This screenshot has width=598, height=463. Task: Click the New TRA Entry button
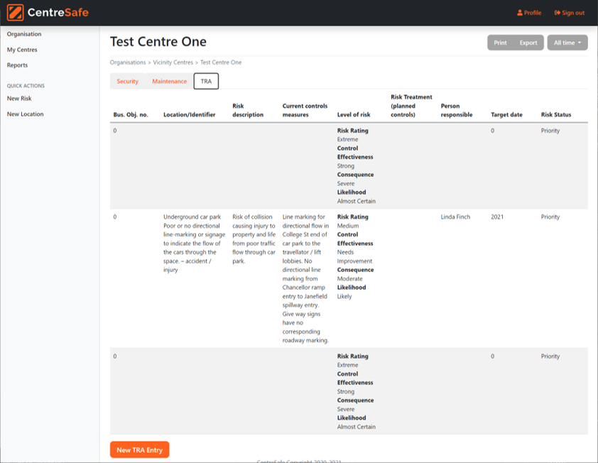click(140, 450)
